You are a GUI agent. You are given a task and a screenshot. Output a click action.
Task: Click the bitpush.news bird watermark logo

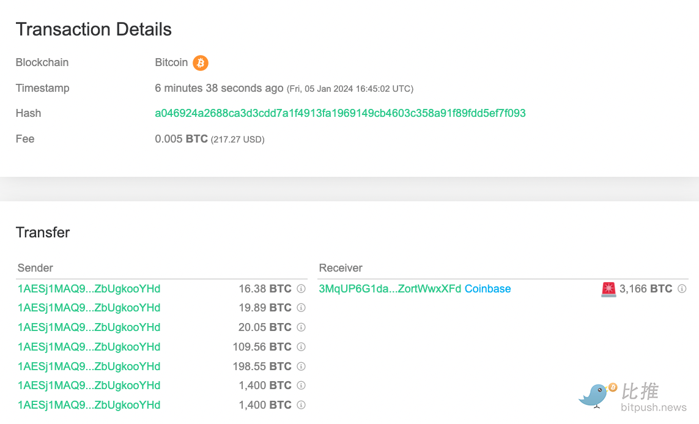[596, 395]
